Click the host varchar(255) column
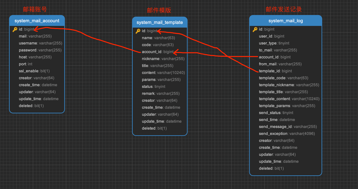The image size is (358, 189). (x=35, y=57)
